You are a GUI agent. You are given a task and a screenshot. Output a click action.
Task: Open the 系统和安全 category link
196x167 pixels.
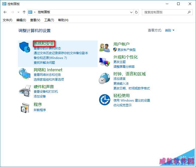pos(44,44)
